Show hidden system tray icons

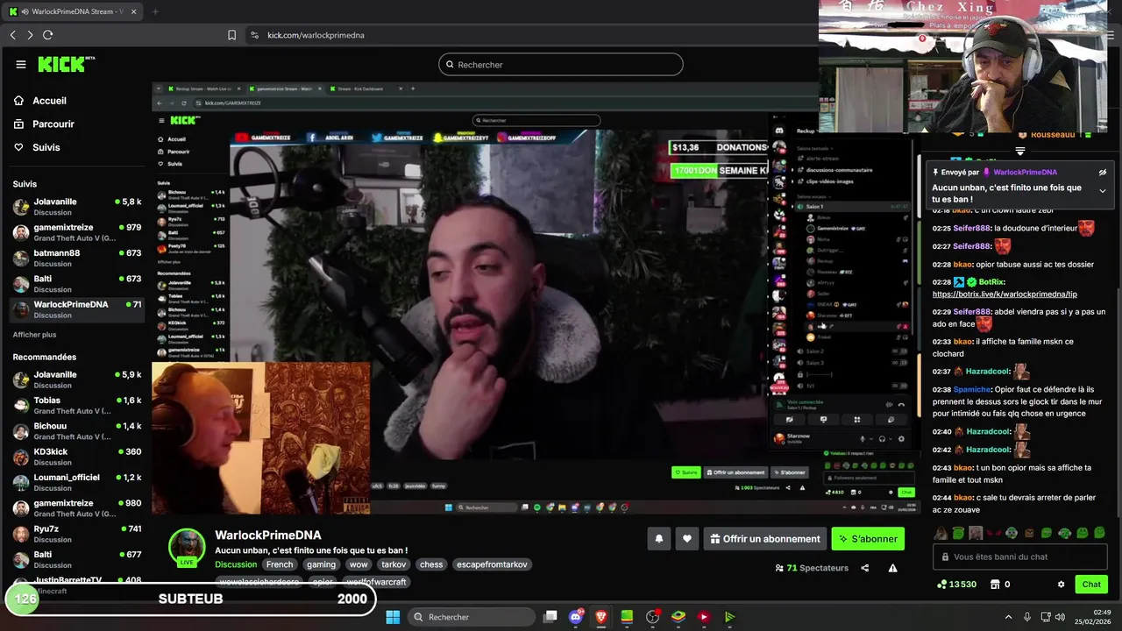[1008, 617]
